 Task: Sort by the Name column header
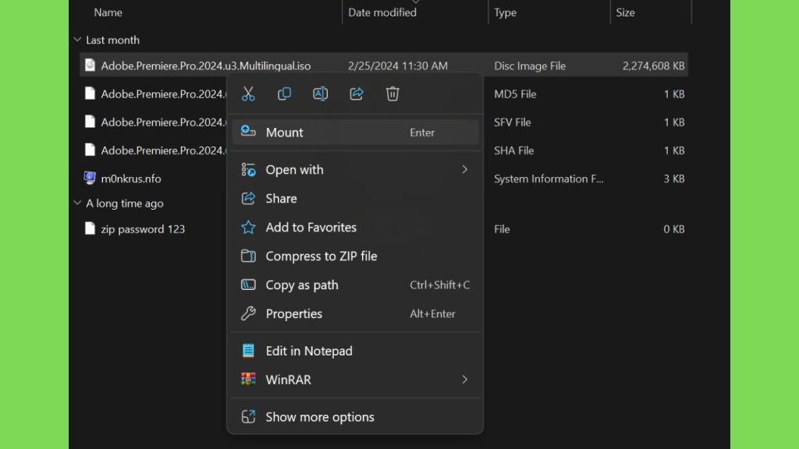108,12
